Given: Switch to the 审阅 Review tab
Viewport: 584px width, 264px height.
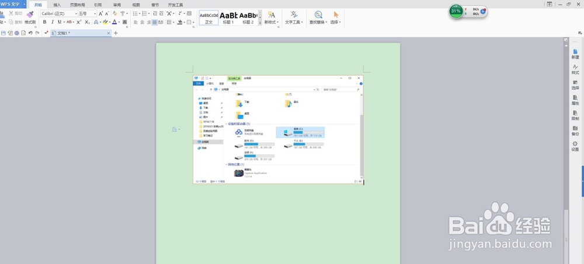Looking at the screenshot, I should (x=117, y=5).
